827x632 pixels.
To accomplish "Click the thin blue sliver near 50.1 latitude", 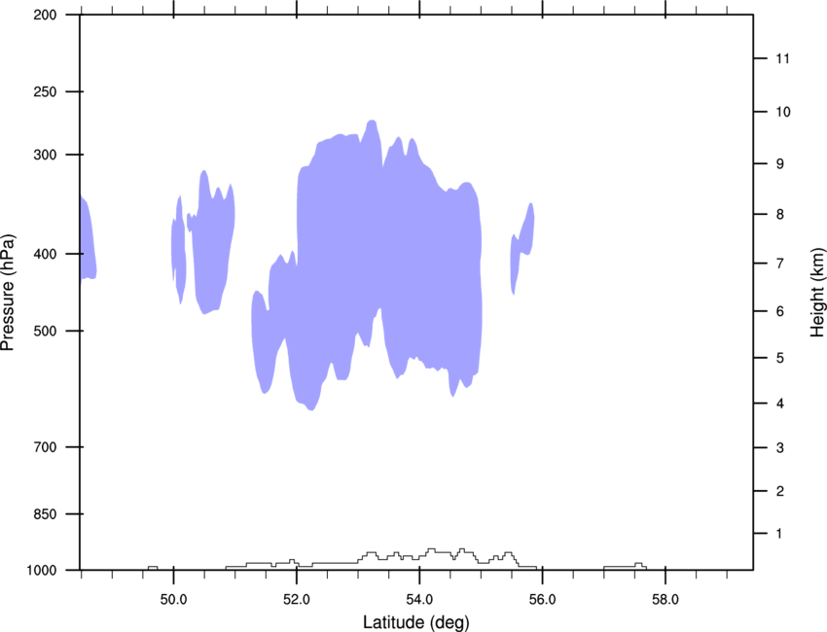I will click(178, 251).
